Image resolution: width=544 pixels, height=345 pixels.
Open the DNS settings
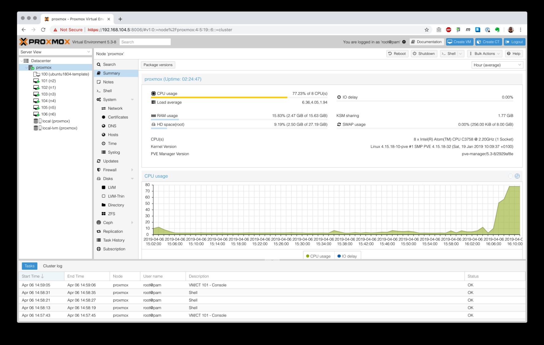116,126
